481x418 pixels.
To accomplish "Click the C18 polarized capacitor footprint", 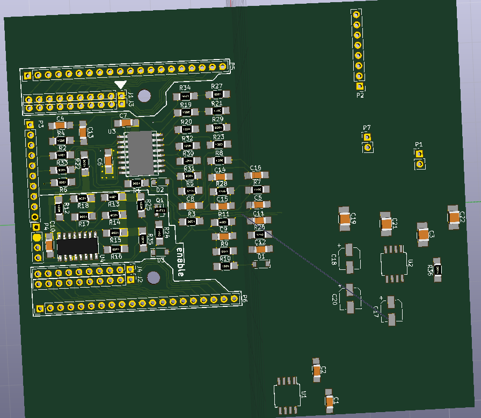I will (349, 258).
